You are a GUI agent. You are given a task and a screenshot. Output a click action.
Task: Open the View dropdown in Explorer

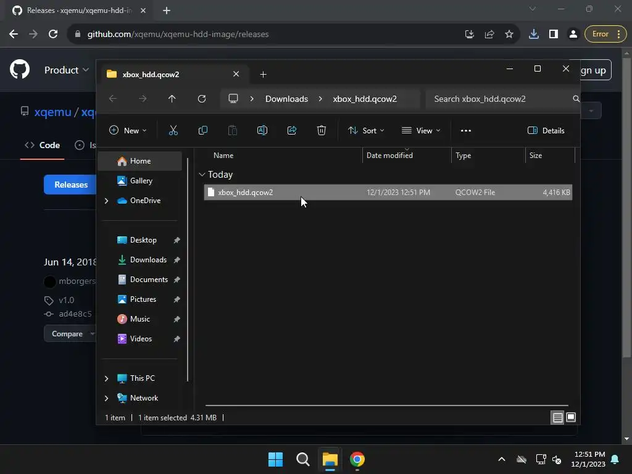click(421, 130)
